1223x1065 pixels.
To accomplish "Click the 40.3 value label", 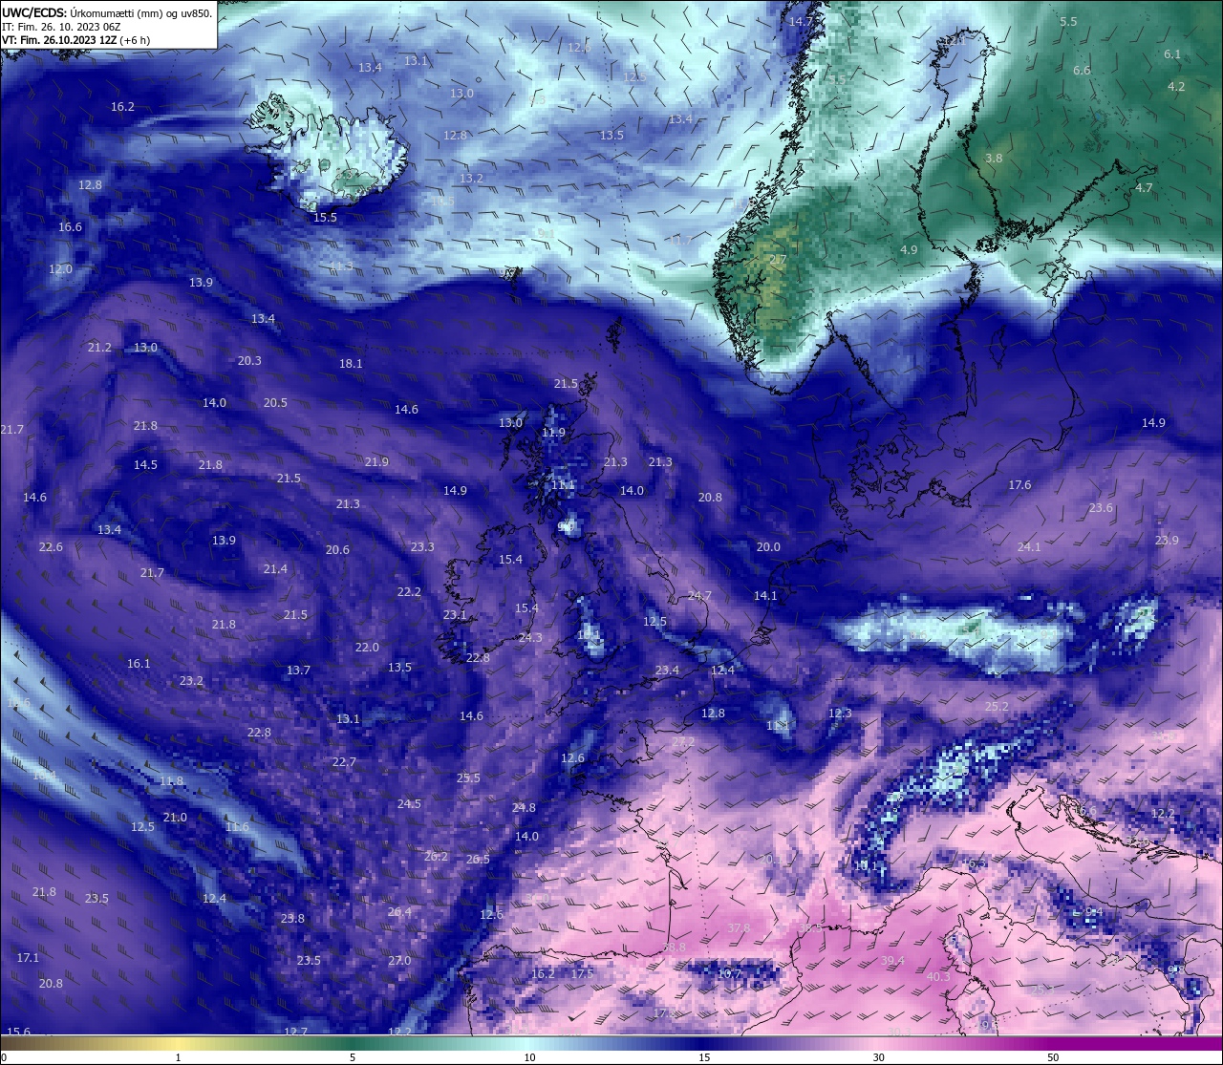I will click(x=938, y=977).
